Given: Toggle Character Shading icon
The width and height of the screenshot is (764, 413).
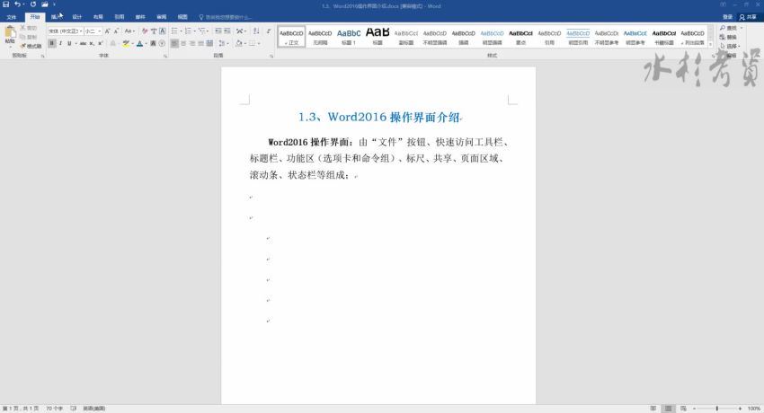Looking at the screenshot, I should coord(153,43).
